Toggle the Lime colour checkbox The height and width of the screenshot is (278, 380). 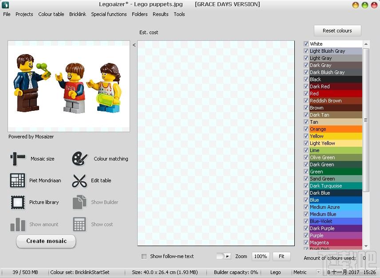click(306, 150)
